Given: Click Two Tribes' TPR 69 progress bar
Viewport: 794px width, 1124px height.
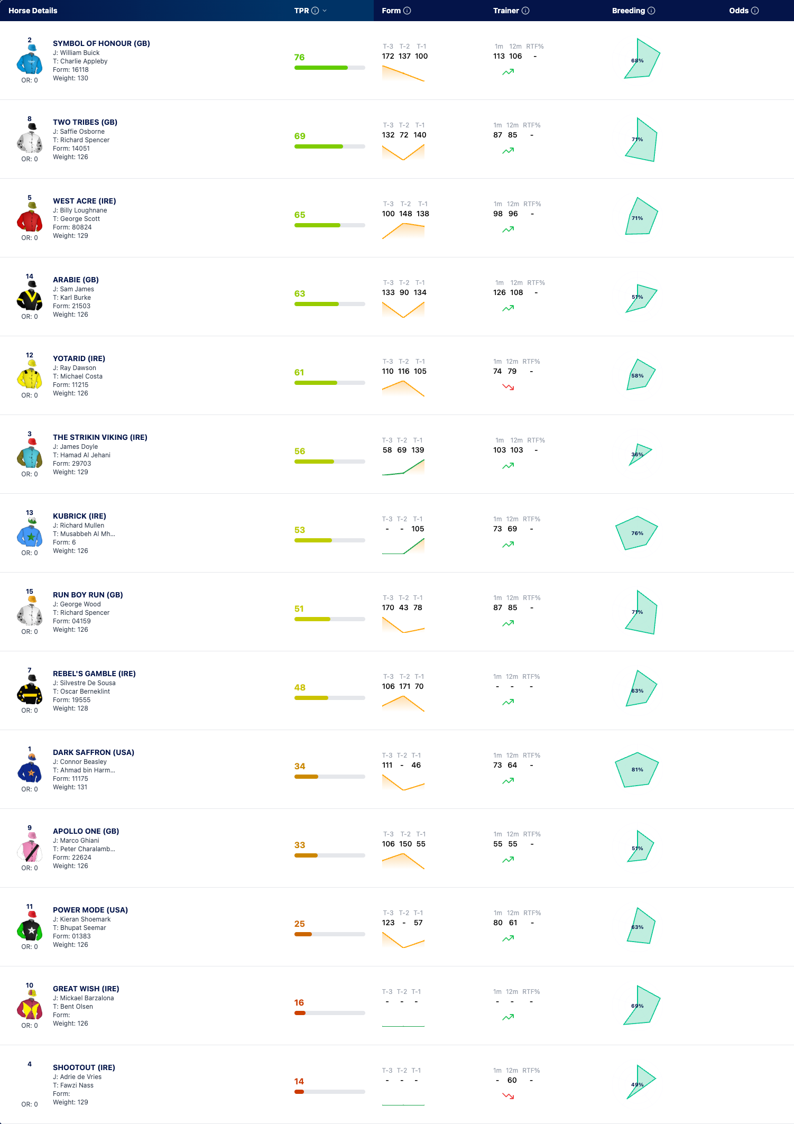Looking at the screenshot, I should (x=330, y=146).
